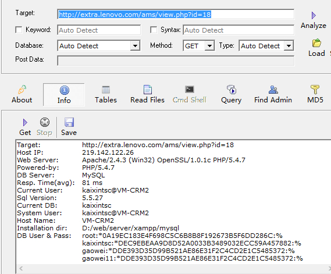331x274 pixels.
Task: Click the Get button label
Action: click(x=25, y=133)
